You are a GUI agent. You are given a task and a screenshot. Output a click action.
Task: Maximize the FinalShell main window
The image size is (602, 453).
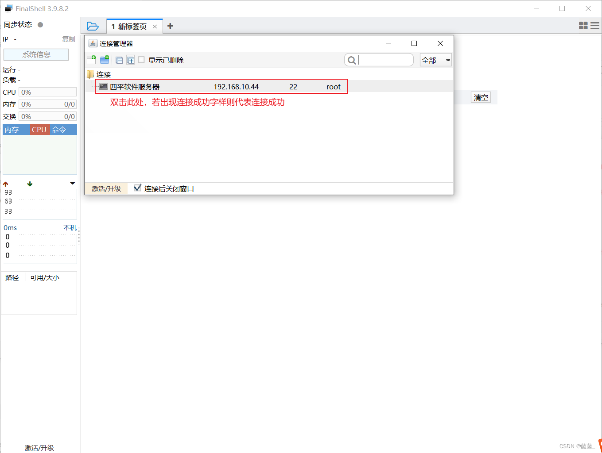[x=562, y=8]
